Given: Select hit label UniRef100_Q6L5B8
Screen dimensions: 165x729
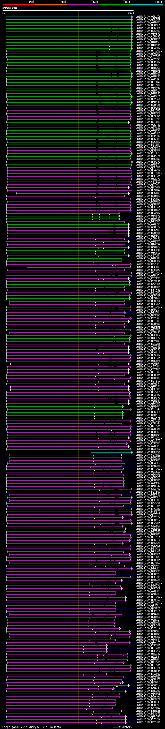Looking at the screenshot, I should (148, 500).
